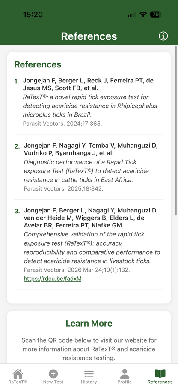Open the Profile person icon
Viewport: 178px width, 388px height.
pos(125,374)
